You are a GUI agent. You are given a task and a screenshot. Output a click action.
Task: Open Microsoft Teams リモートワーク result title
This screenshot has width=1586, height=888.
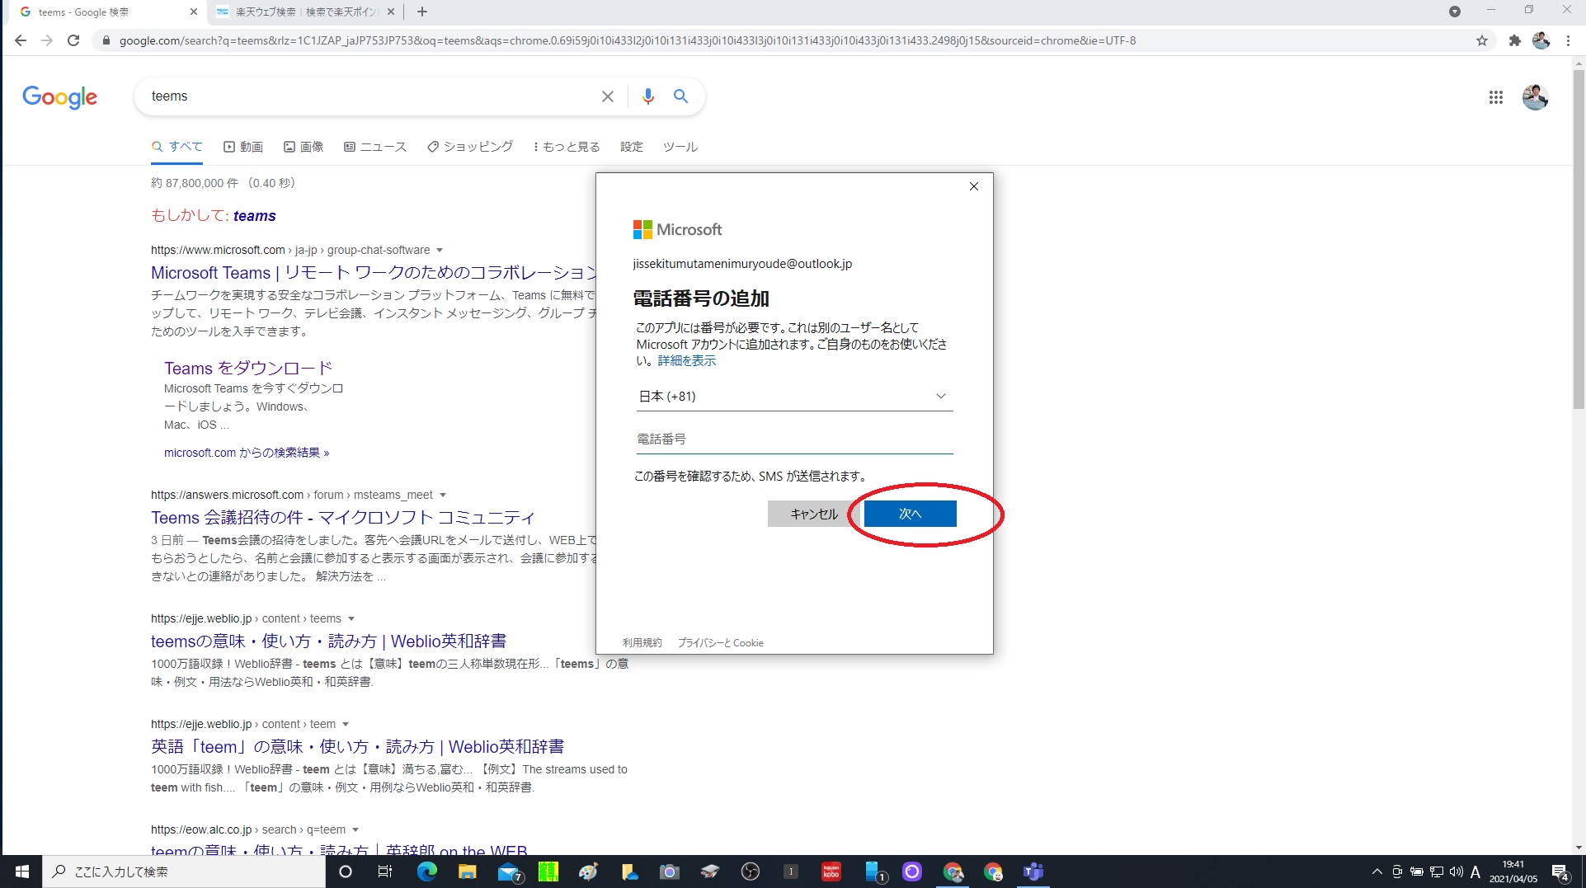pos(373,273)
